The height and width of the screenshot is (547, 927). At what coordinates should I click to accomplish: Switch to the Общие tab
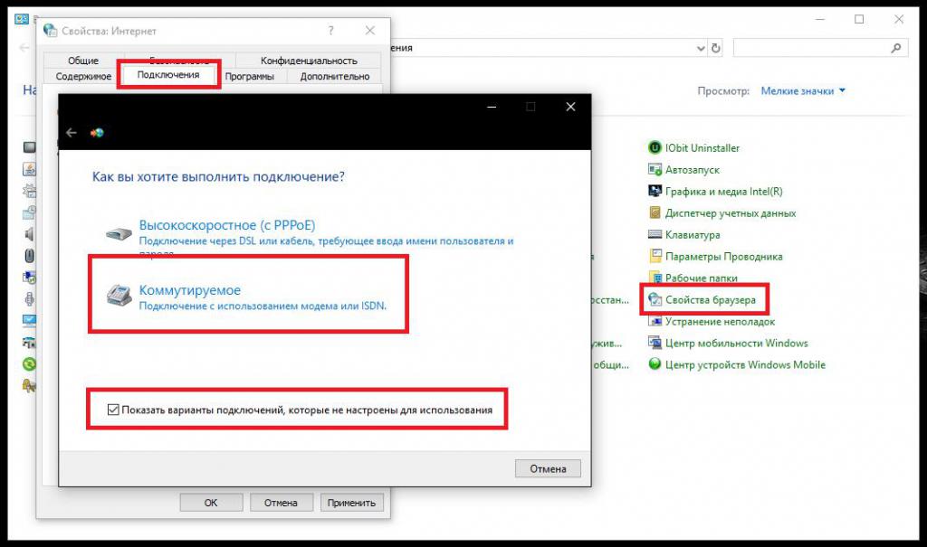(x=82, y=61)
